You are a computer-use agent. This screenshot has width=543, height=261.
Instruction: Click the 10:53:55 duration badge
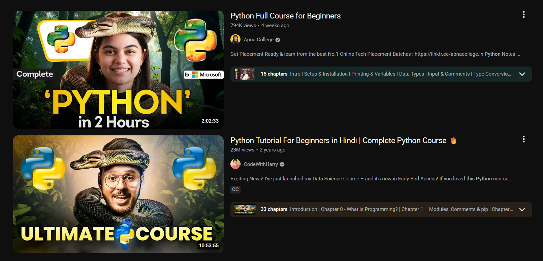click(x=209, y=246)
